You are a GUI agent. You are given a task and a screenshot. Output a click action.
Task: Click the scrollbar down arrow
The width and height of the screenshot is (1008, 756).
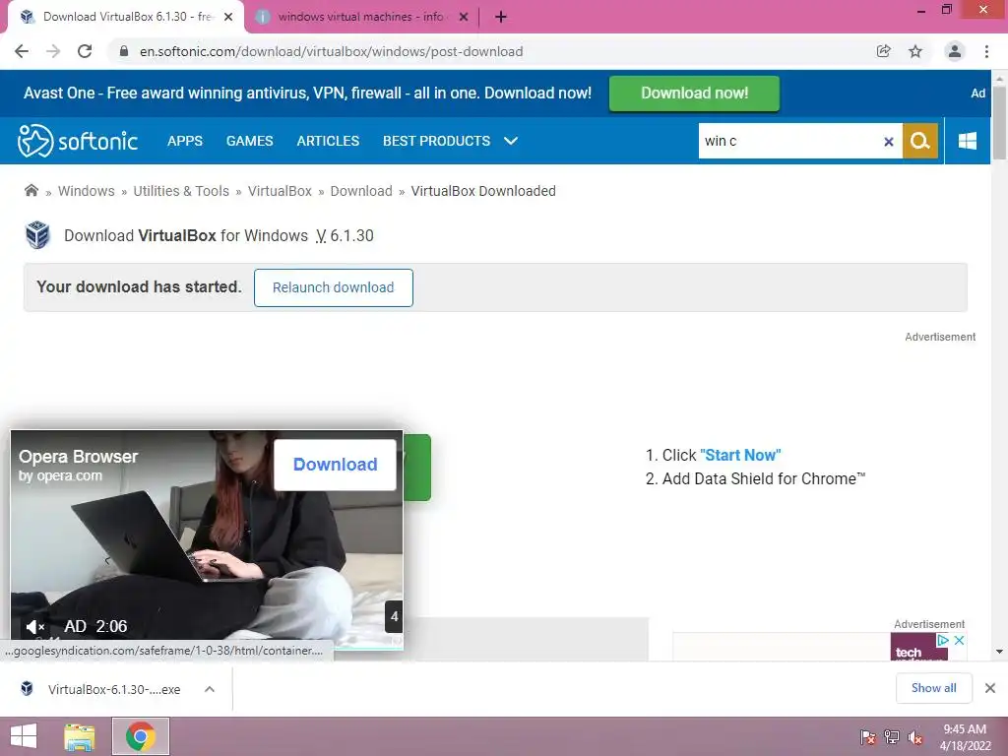point(999,652)
